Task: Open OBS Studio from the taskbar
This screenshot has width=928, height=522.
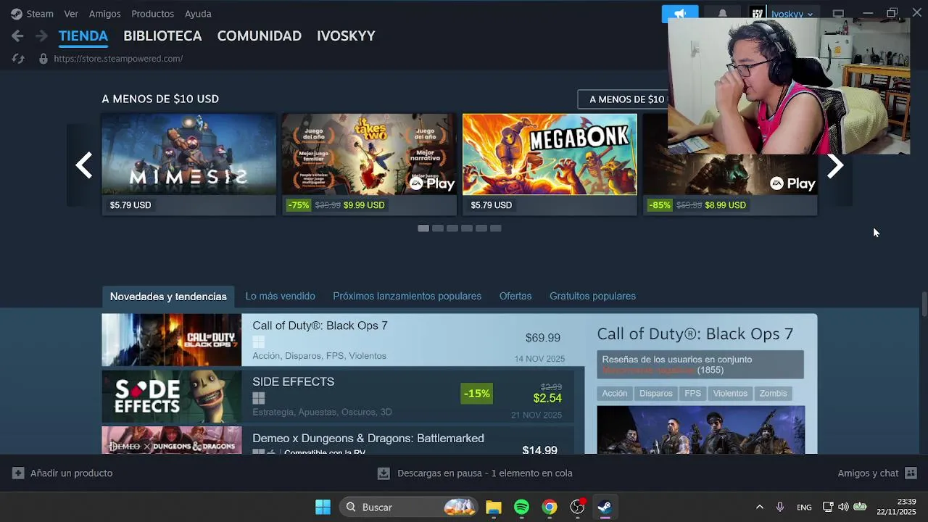Action: (578, 507)
